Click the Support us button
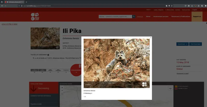 197,16
